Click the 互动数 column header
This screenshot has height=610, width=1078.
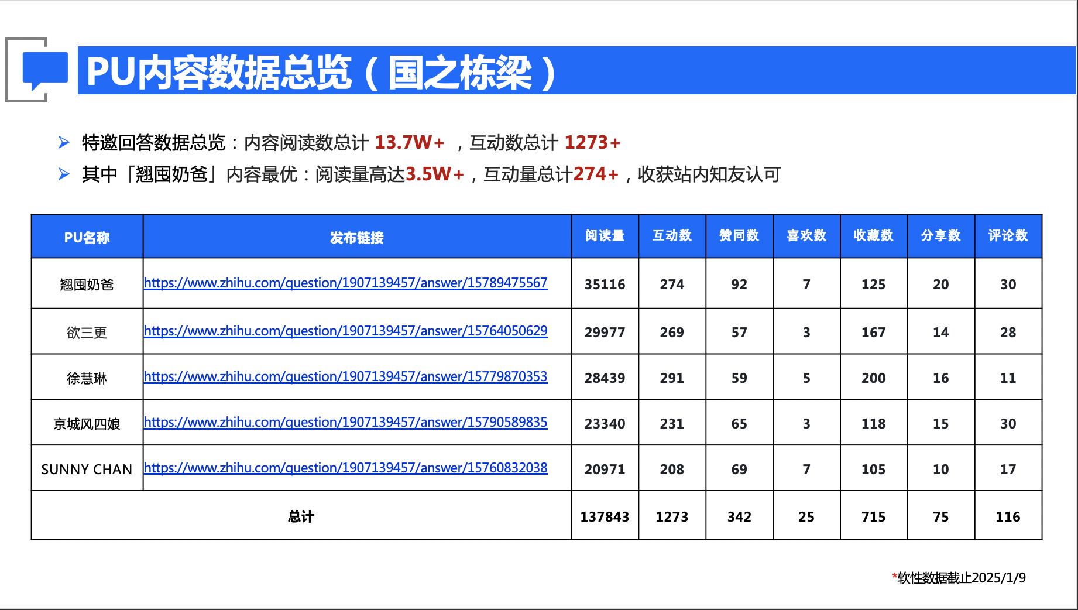pyautogui.click(x=672, y=235)
